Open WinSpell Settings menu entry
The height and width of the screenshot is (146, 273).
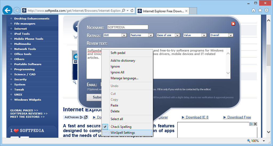[x=127, y=133]
